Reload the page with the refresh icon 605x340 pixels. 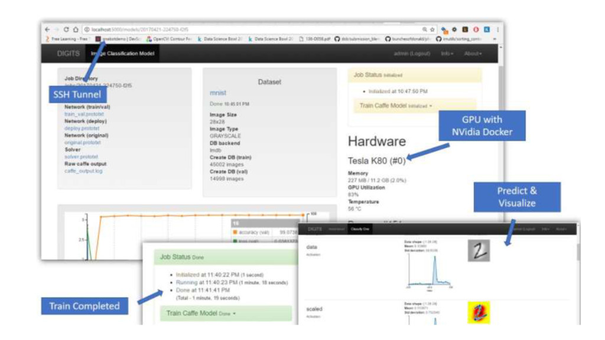pos(66,30)
